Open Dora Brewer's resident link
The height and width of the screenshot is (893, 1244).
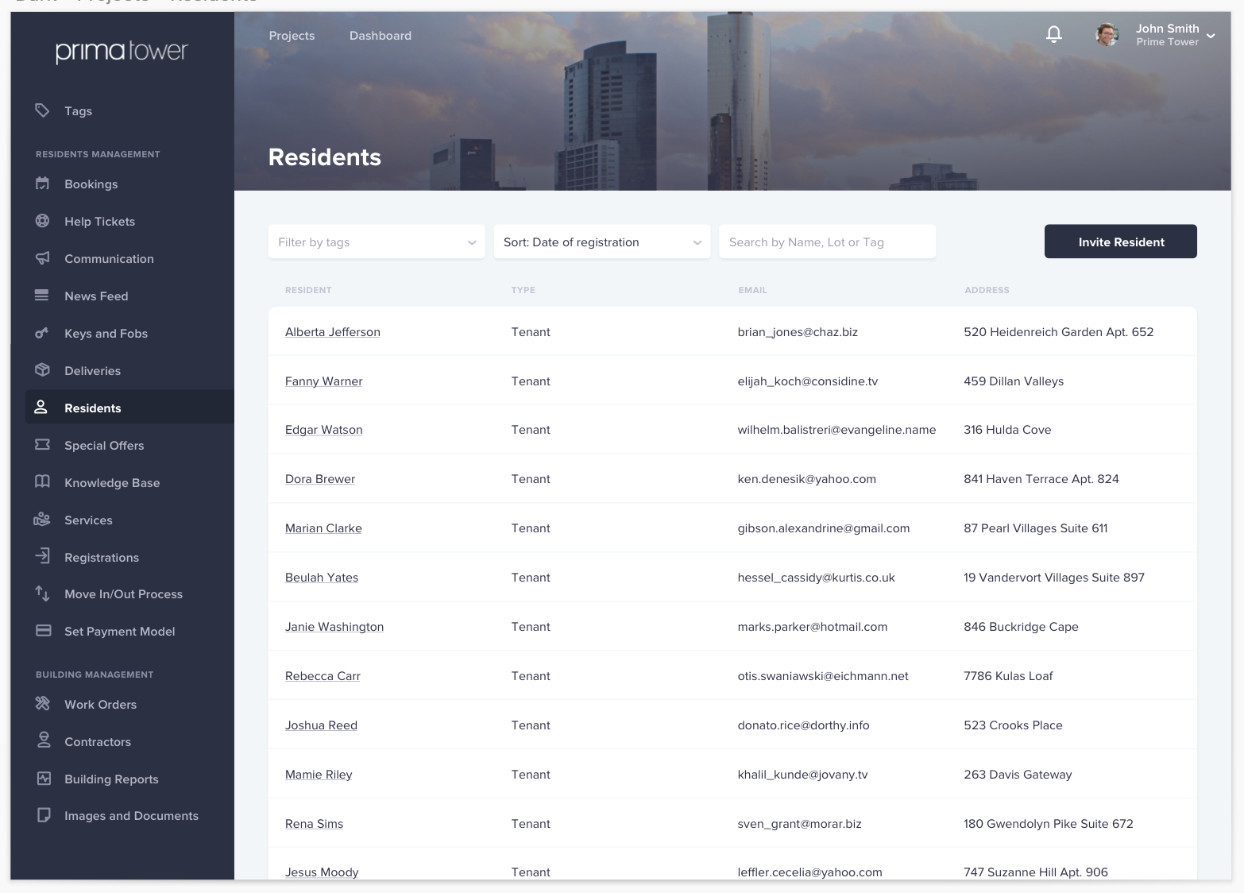pos(320,479)
